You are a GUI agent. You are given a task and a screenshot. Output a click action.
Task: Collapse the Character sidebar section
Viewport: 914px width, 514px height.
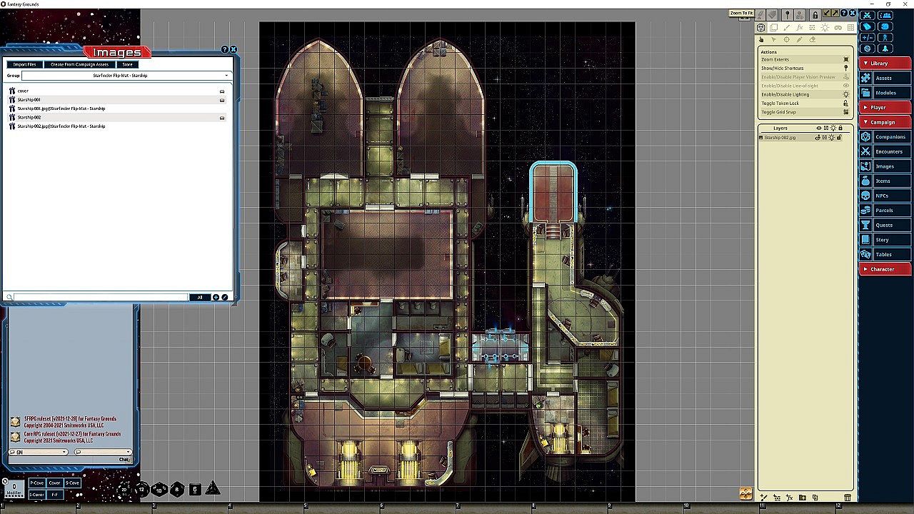coord(885,269)
